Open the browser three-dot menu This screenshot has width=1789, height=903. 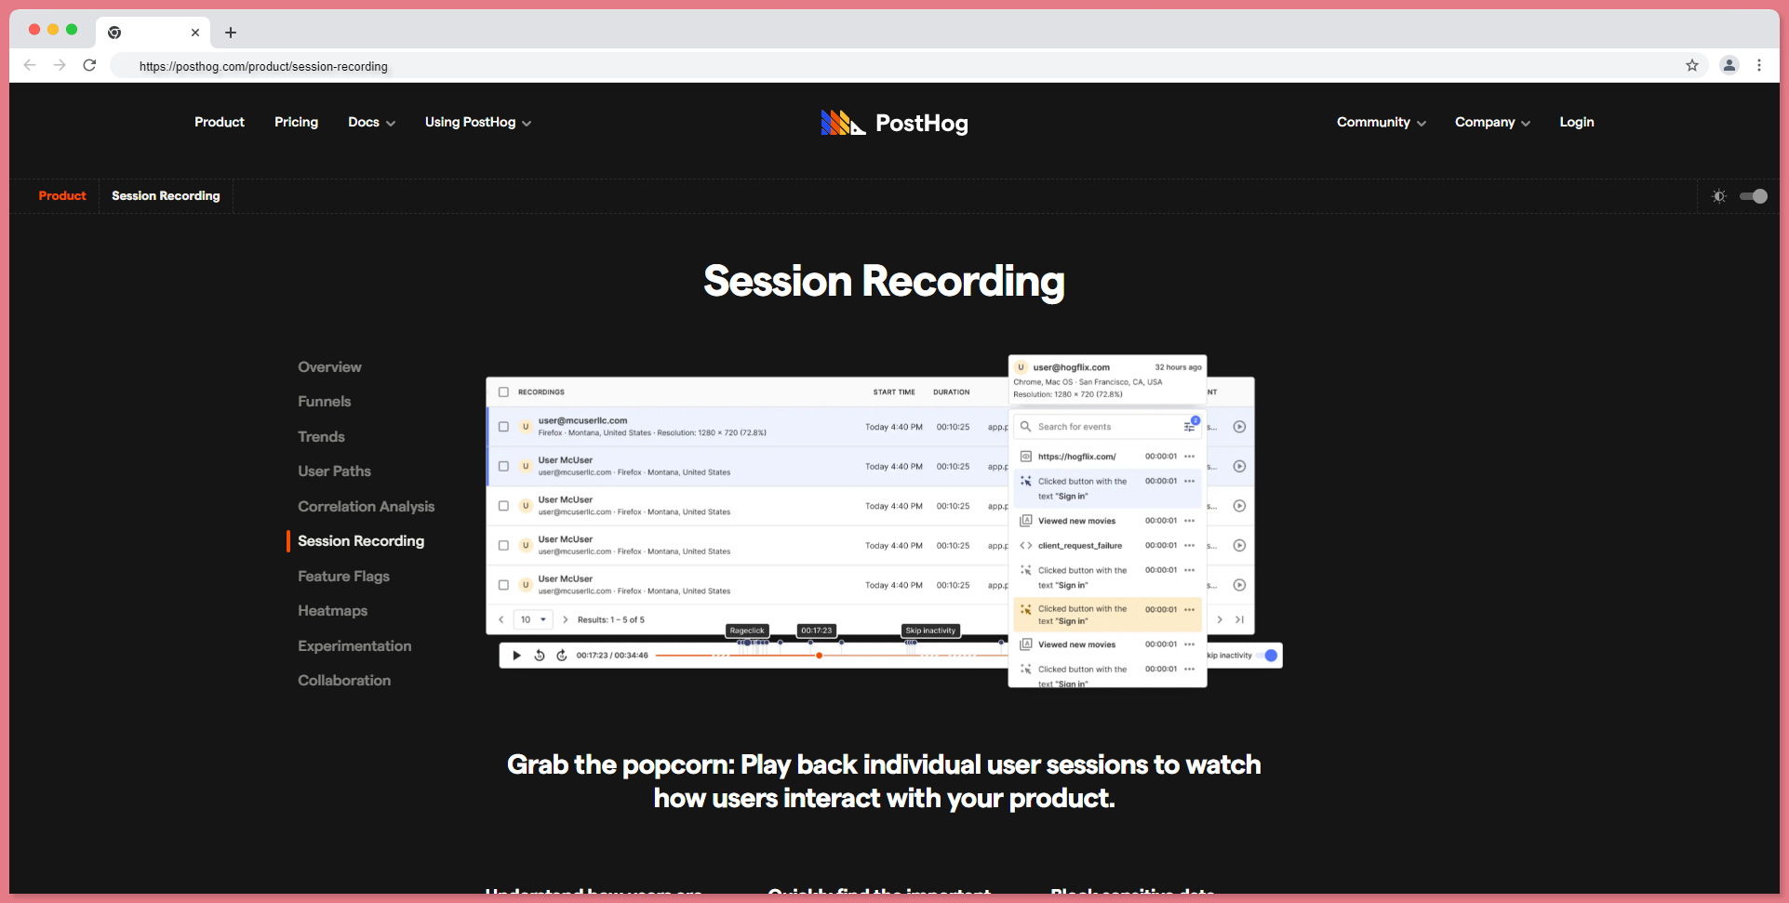(1759, 65)
